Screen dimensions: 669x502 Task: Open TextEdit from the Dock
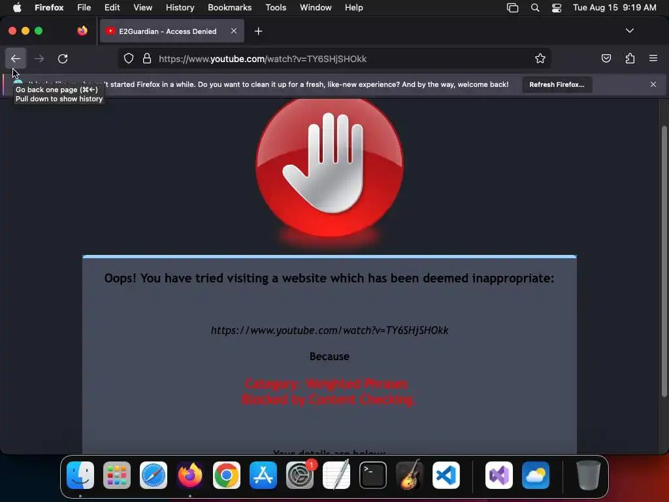click(336, 475)
